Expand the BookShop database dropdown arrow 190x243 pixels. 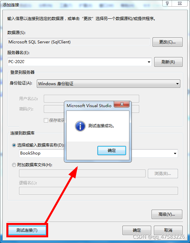tap(175, 154)
